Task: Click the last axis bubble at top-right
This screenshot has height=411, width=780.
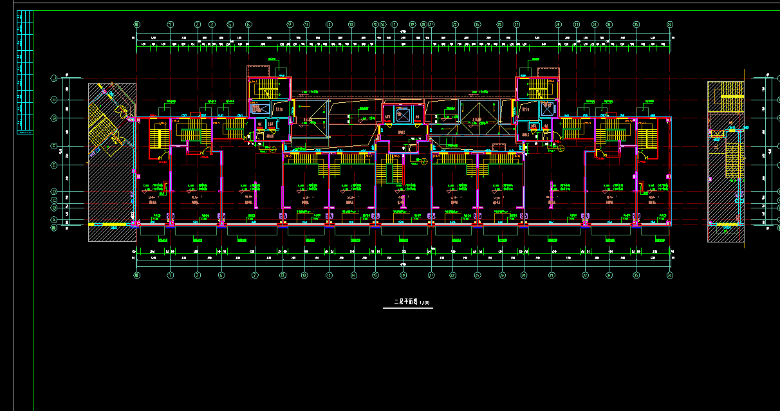Action: [670, 24]
